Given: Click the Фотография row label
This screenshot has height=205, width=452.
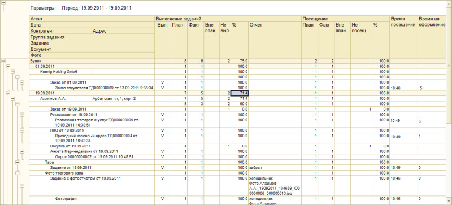Looking at the screenshot, I should pos(66,199).
